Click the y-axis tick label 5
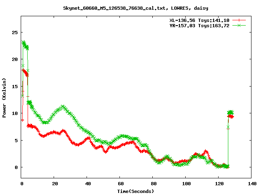 coord(16,141)
